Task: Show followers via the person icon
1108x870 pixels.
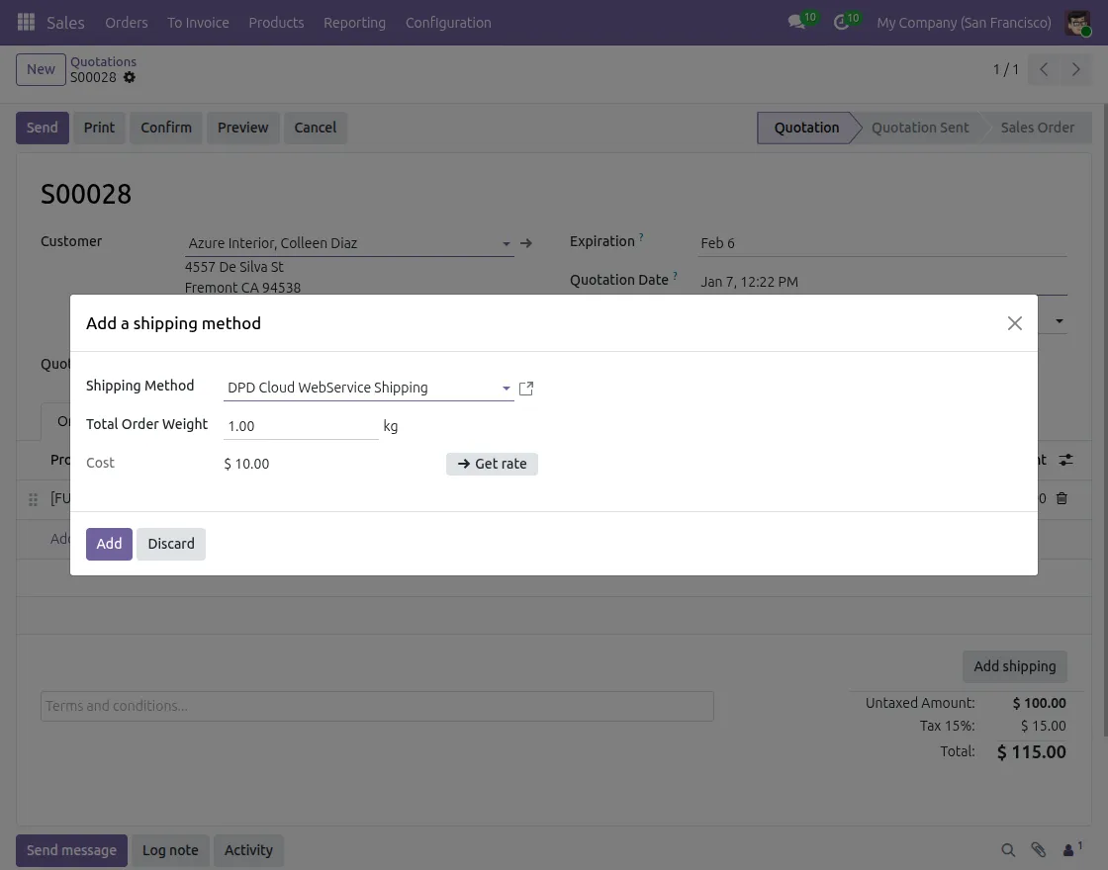Action: pyautogui.click(x=1066, y=850)
